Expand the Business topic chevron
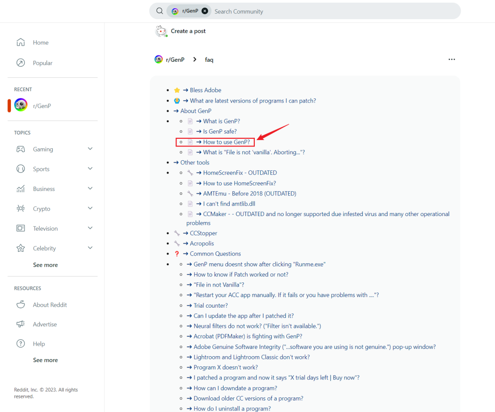495x412 pixels. [90, 189]
